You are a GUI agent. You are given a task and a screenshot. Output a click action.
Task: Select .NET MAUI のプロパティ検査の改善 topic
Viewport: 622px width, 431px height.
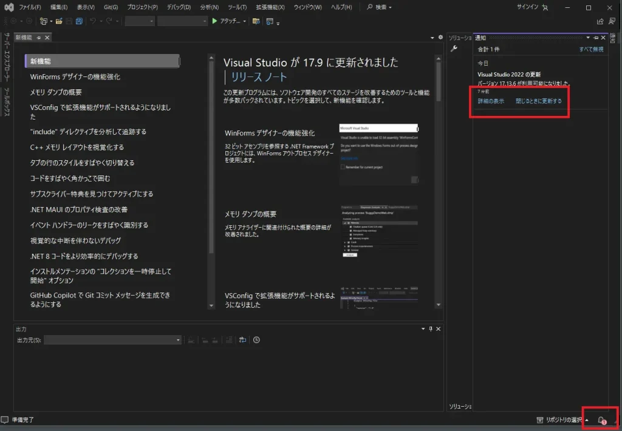coord(79,209)
